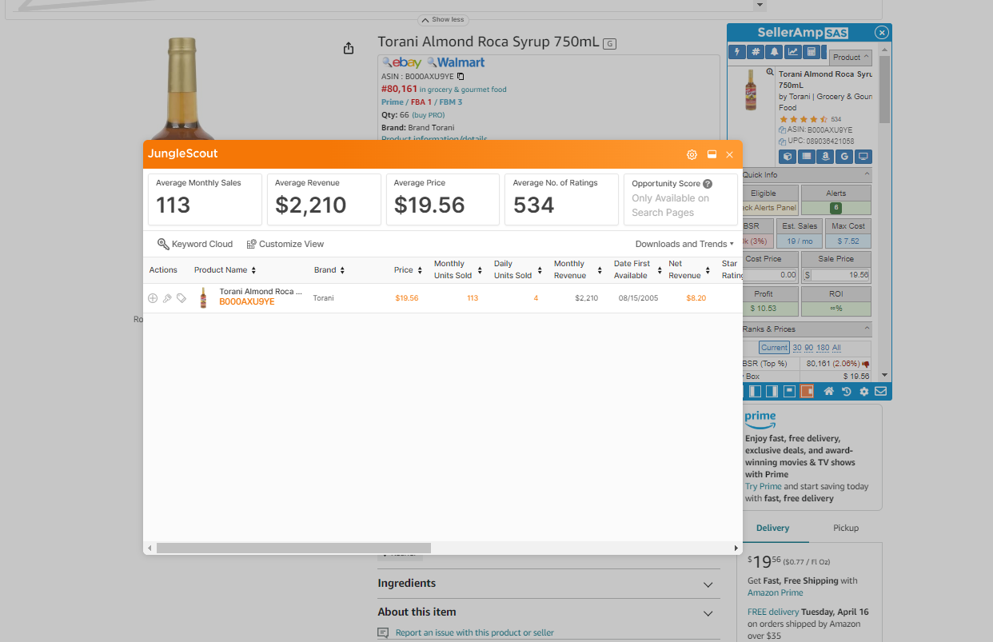This screenshot has height=642, width=993.
Task: Expand the Ingredients section
Action: click(548, 584)
